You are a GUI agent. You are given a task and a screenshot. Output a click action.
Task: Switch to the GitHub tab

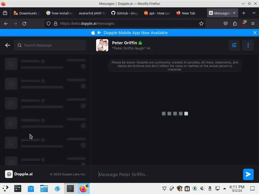(124, 13)
